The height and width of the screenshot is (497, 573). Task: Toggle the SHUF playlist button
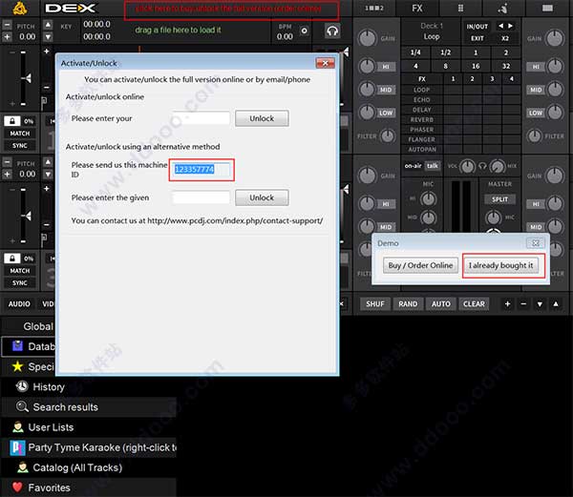(375, 303)
